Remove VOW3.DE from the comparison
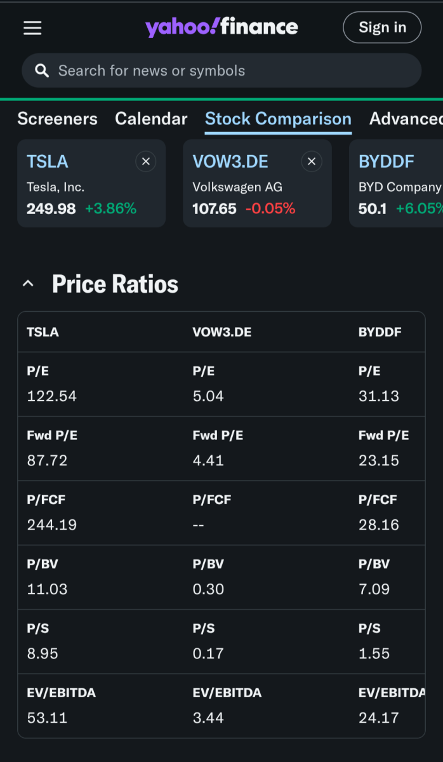443x762 pixels. [311, 162]
